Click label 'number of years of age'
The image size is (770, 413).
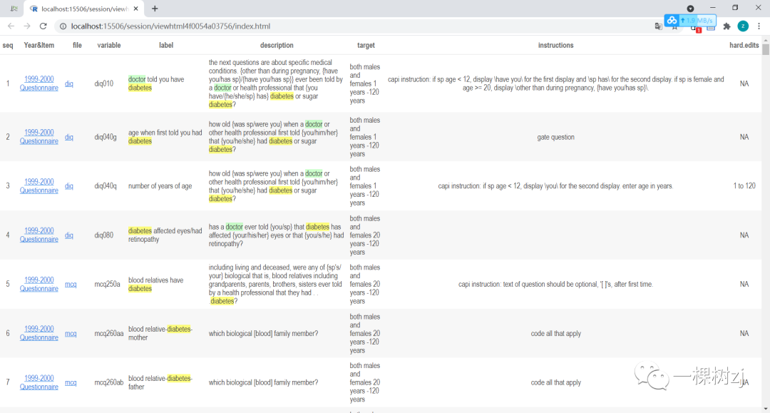click(x=160, y=186)
